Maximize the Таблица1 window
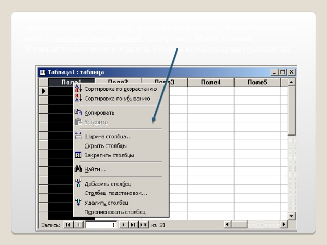Screen dimensions: 327x245 pos(283,72)
